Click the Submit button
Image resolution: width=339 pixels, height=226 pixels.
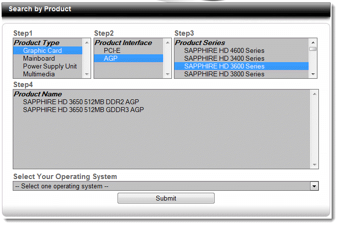click(166, 198)
